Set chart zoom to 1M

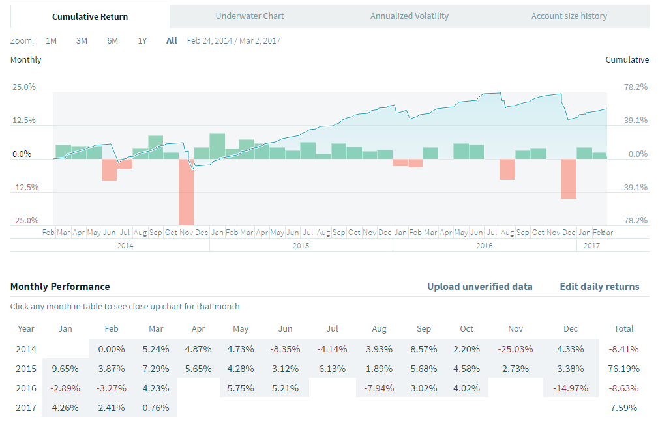coord(51,41)
